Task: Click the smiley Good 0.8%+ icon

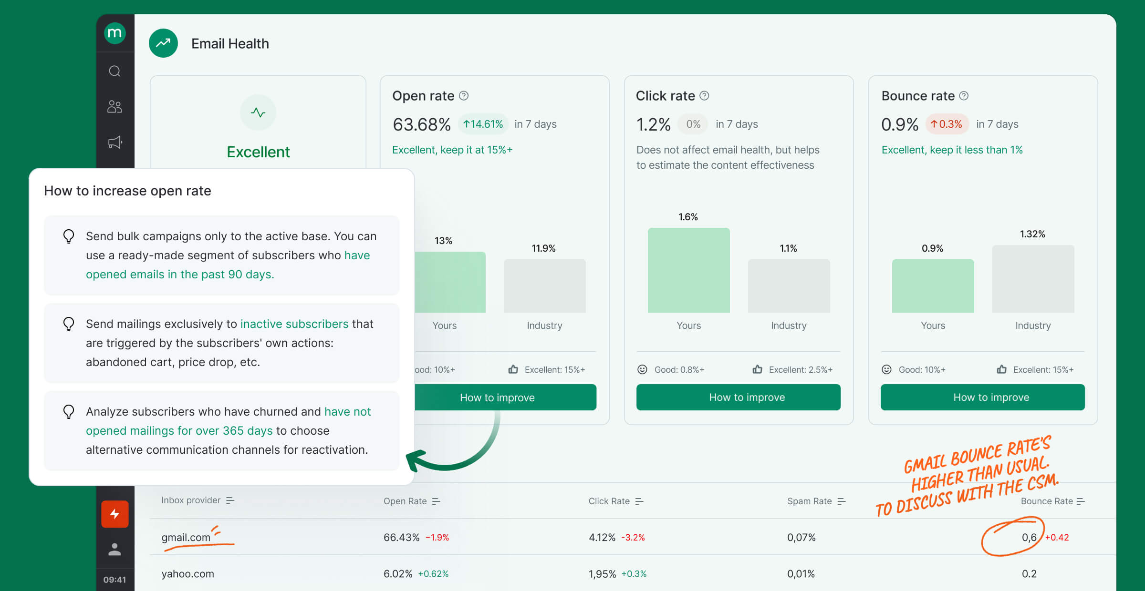Action: (x=642, y=369)
